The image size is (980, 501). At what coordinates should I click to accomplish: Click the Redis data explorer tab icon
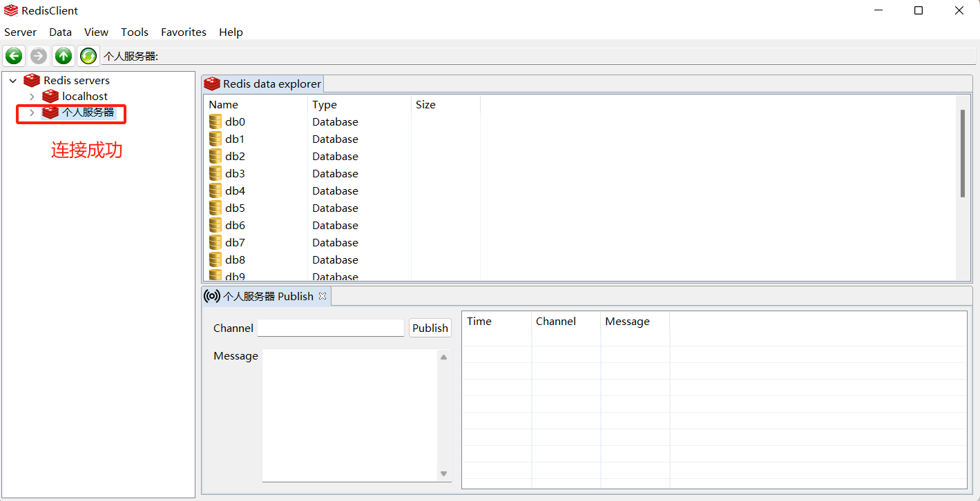pyautogui.click(x=212, y=84)
